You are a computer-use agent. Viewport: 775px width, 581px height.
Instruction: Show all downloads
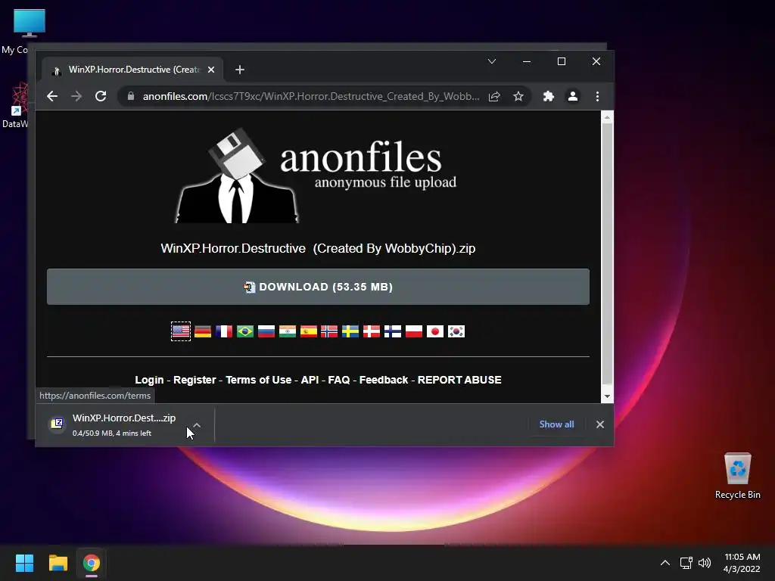click(556, 424)
